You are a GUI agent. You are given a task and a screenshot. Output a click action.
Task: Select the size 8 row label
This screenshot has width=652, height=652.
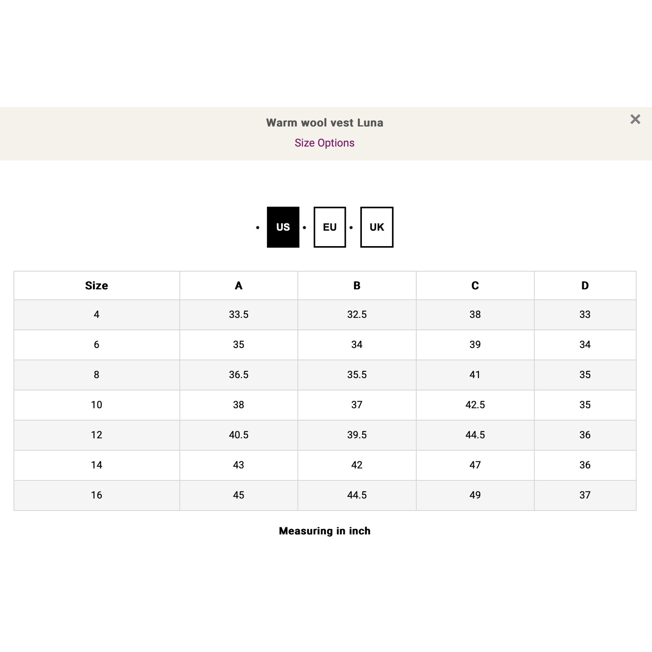coord(97,375)
